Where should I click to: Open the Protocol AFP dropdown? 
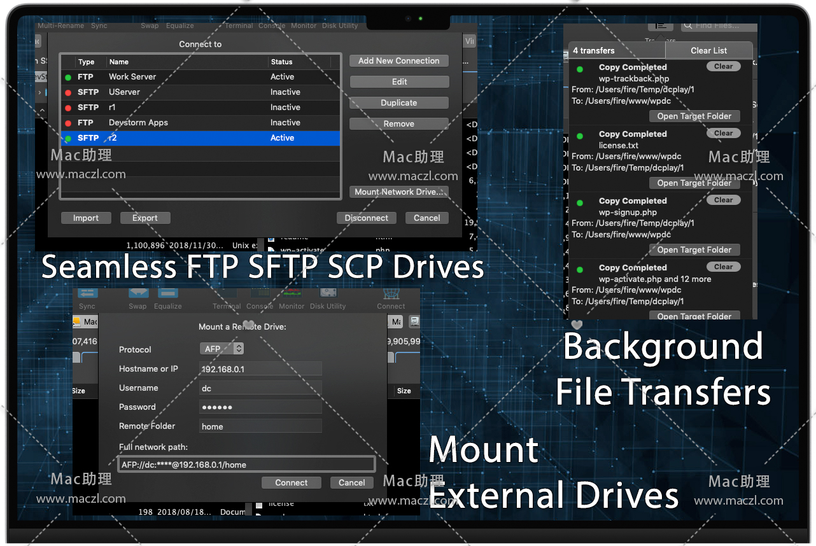pos(222,349)
